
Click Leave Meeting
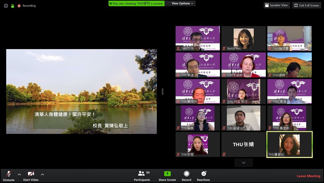coord(308,176)
